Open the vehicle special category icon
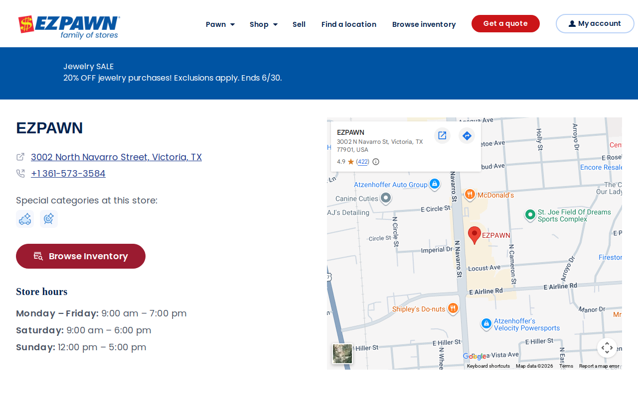The width and height of the screenshot is (638, 398). coord(25,219)
